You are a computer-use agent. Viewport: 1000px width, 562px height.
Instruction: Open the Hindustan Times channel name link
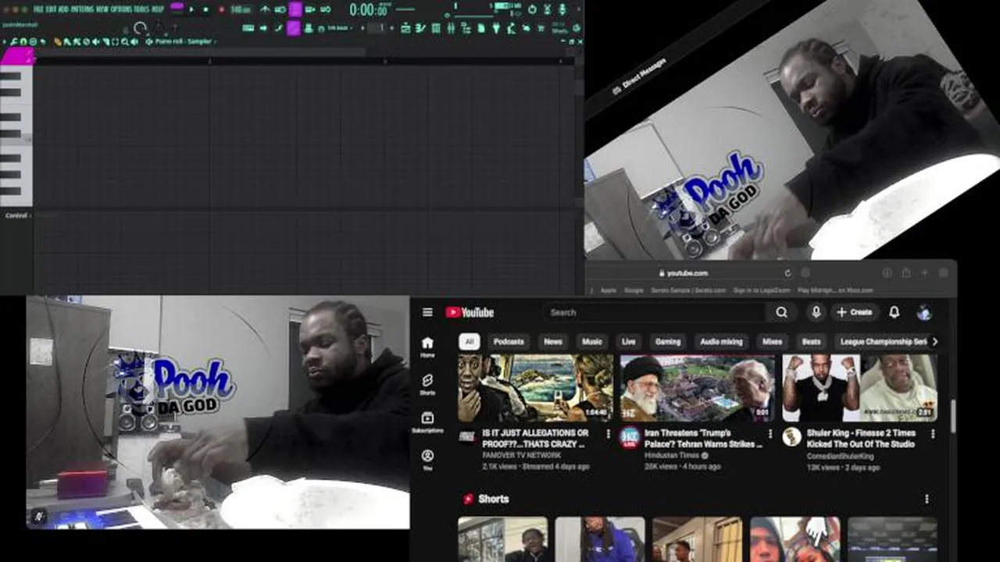(x=673, y=455)
